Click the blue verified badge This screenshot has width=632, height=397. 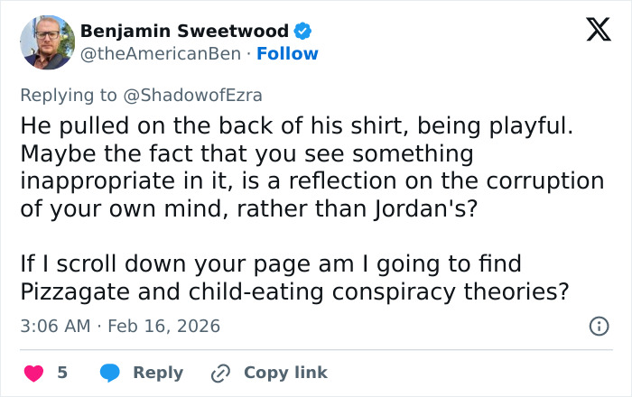tap(303, 32)
